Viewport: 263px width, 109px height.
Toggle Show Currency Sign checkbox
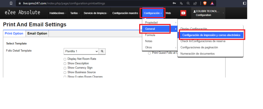(65, 68)
